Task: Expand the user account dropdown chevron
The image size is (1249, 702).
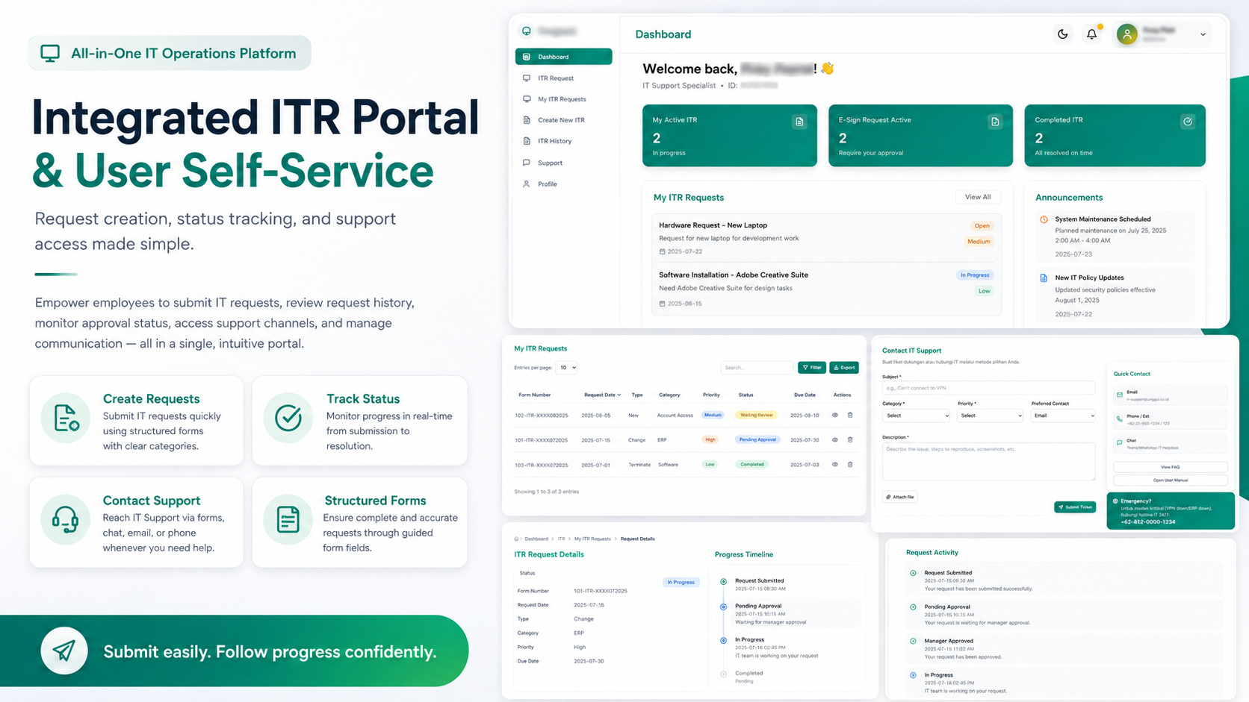Action: pos(1203,34)
